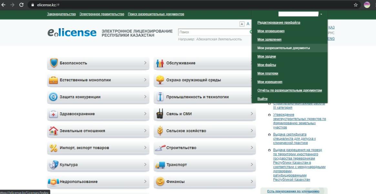Screen dimensions: 376x194
Task: Click the Транспорт truck icon
Action: click(160, 165)
